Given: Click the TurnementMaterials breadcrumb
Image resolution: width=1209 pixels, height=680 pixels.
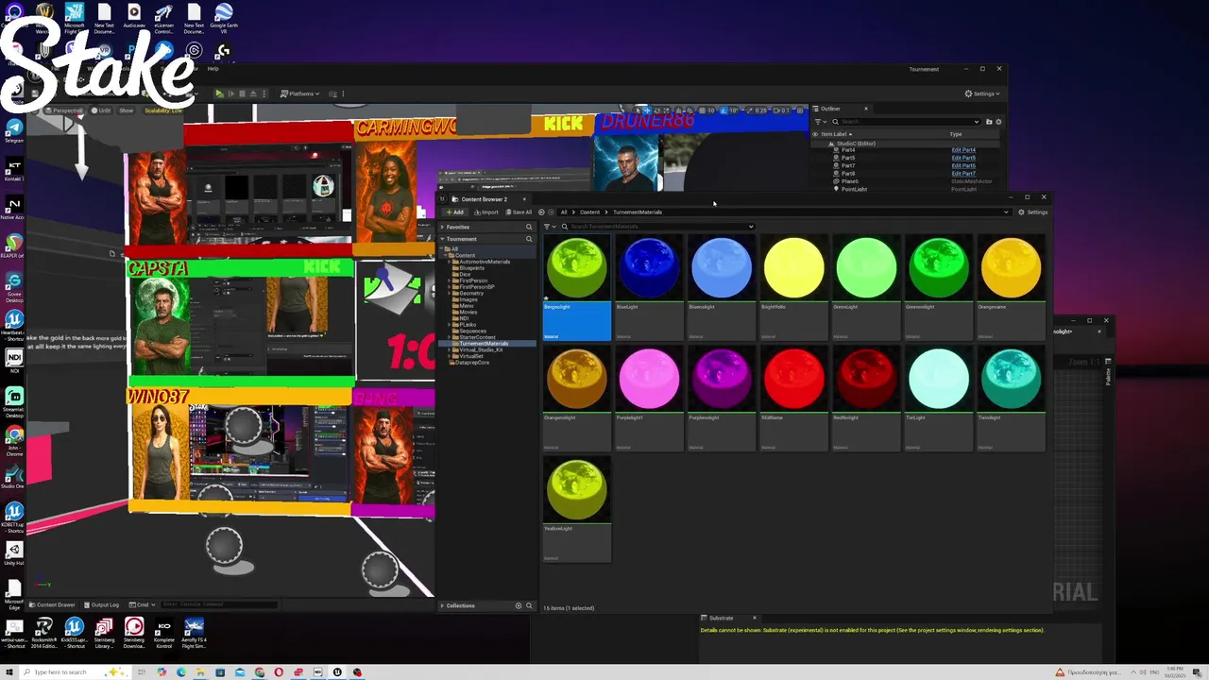Looking at the screenshot, I should [x=638, y=212].
